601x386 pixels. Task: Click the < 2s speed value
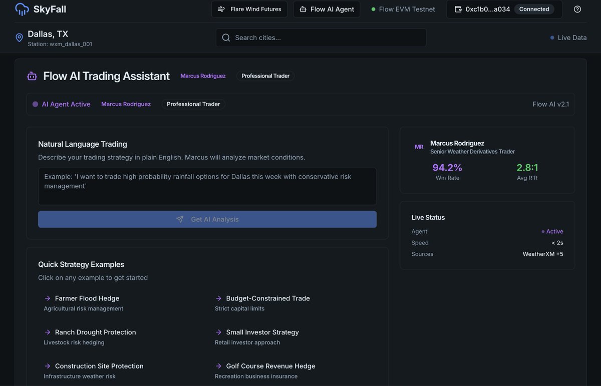[x=557, y=243]
